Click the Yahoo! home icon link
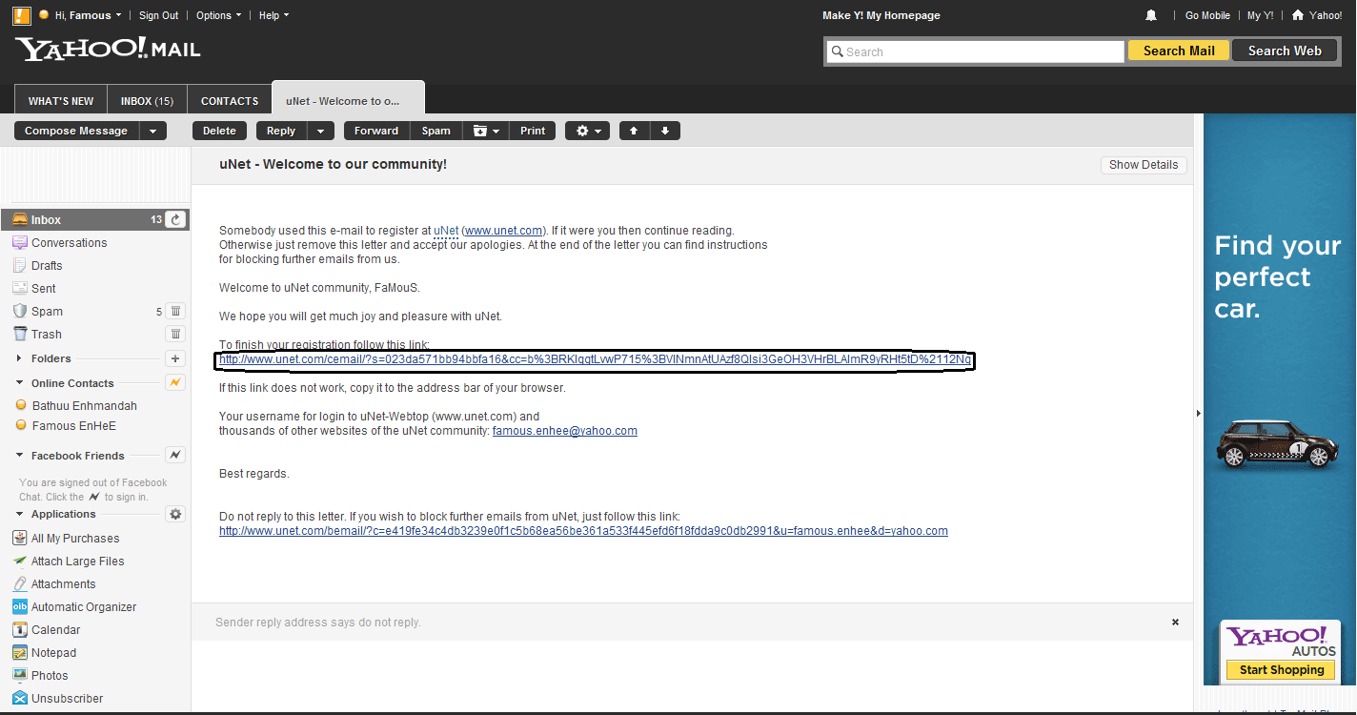The width and height of the screenshot is (1357, 715). 1316,15
